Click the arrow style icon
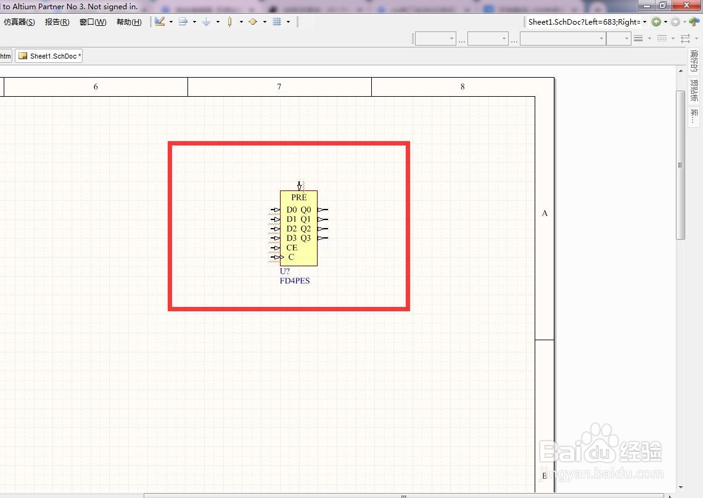 (686, 39)
